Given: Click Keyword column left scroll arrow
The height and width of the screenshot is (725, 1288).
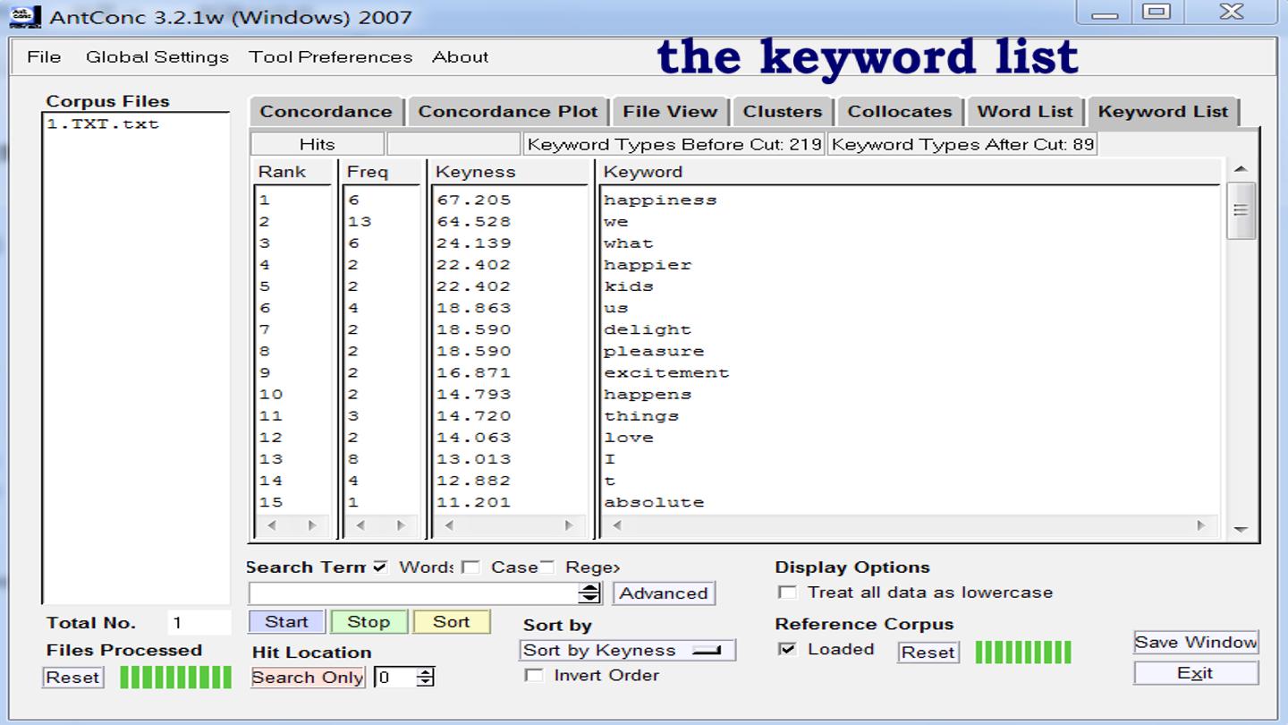Looking at the screenshot, I should point(616,526).
